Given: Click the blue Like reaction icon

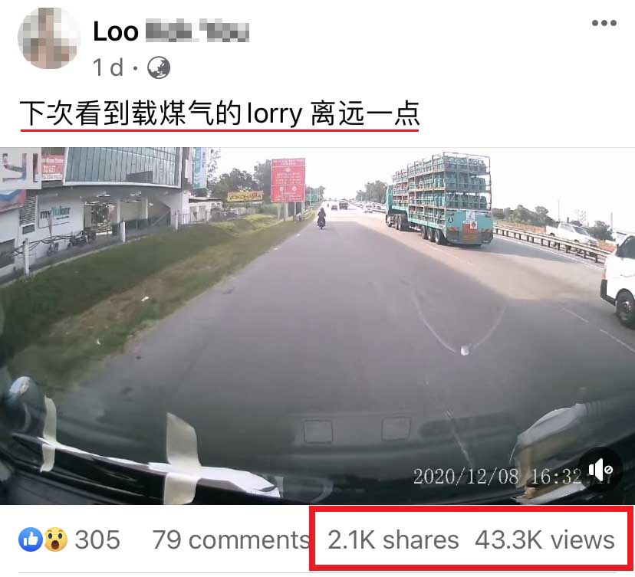Looking at the screenshot, I should (x=31, y=539).
